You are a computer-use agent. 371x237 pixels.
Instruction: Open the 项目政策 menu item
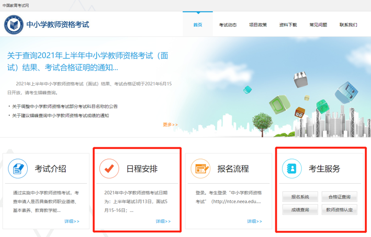tap(258, 25)
